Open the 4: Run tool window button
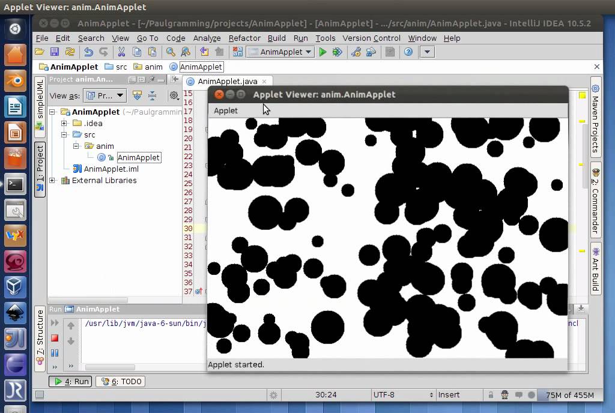Image resolution: width=615 pixels, height=413 pixels. 71,381
